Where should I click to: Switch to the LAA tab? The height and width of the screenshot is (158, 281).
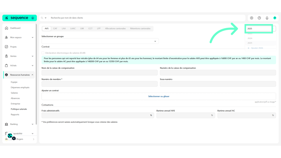click(64, 29)
